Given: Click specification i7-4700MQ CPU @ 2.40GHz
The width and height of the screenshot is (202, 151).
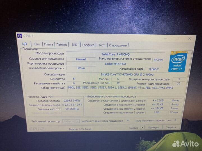Looking at the screenshot, I should 127,74.
